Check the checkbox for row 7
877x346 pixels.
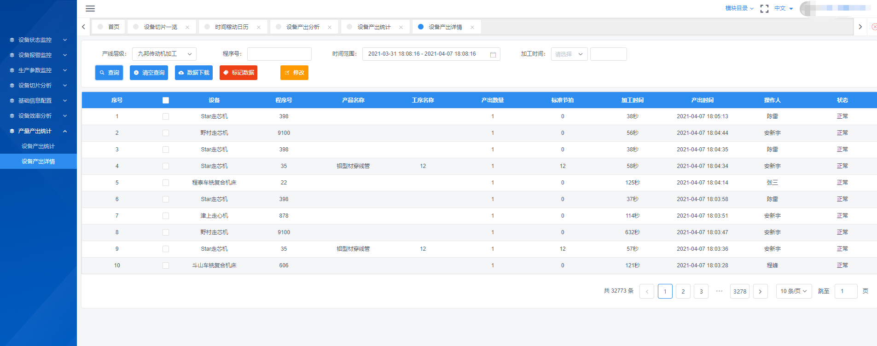pyautogui.click(x=166, y=216)
